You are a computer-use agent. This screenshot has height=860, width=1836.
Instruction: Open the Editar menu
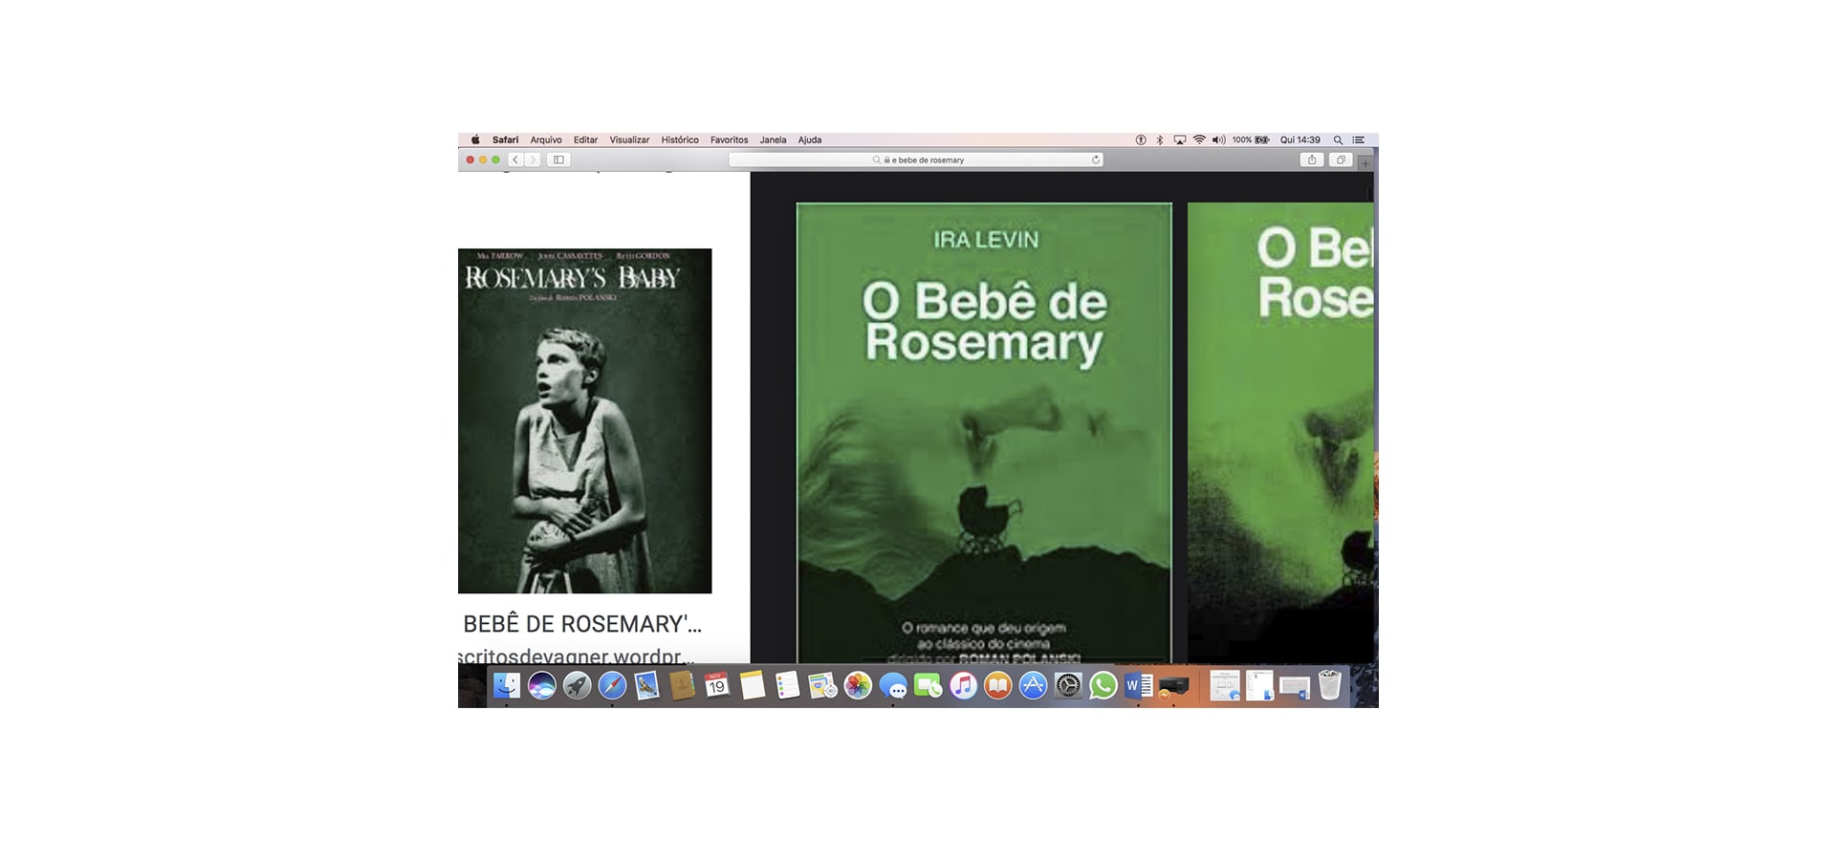(x=585, y=140)
